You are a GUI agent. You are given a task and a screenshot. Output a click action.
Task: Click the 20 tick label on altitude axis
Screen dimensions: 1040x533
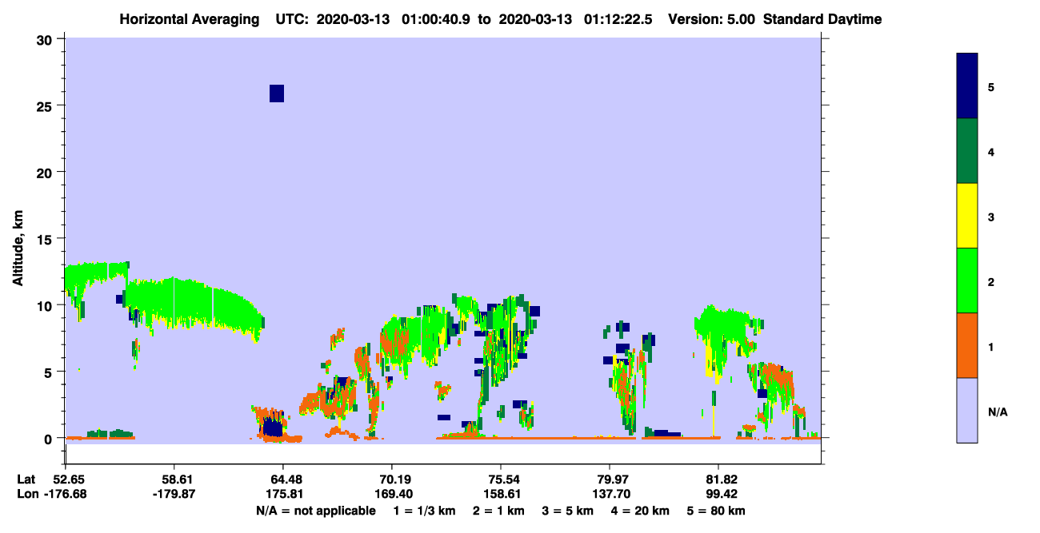point(43,172)
